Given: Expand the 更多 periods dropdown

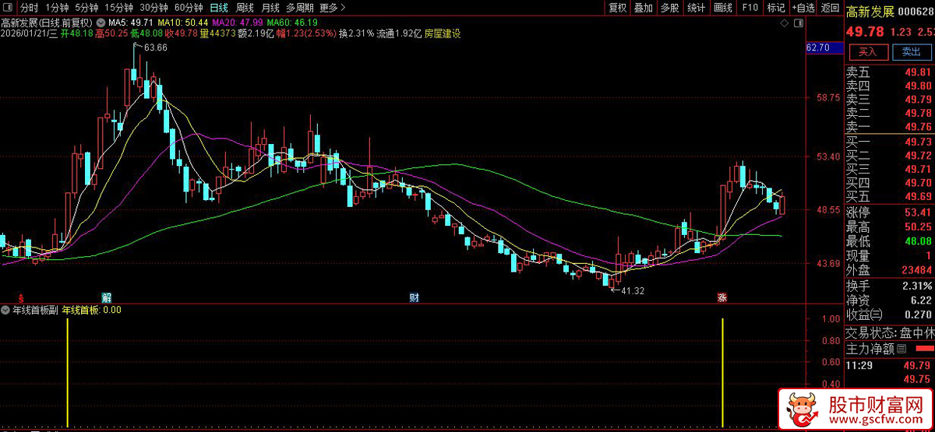Looking at the screenshot, I should [333, 8].
